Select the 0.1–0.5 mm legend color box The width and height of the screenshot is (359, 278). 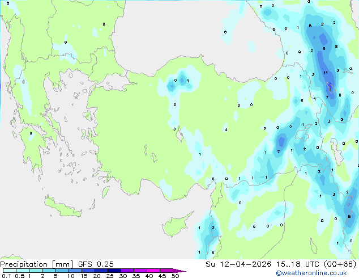tap(10, 271)
